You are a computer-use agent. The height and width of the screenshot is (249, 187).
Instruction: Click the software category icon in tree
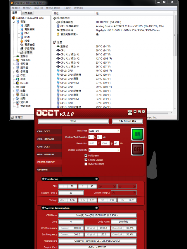click(x=18, y=91)
